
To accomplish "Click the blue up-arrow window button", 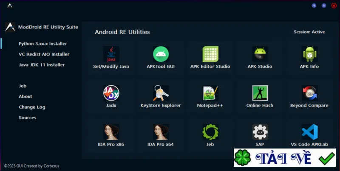I will point(314,6).
